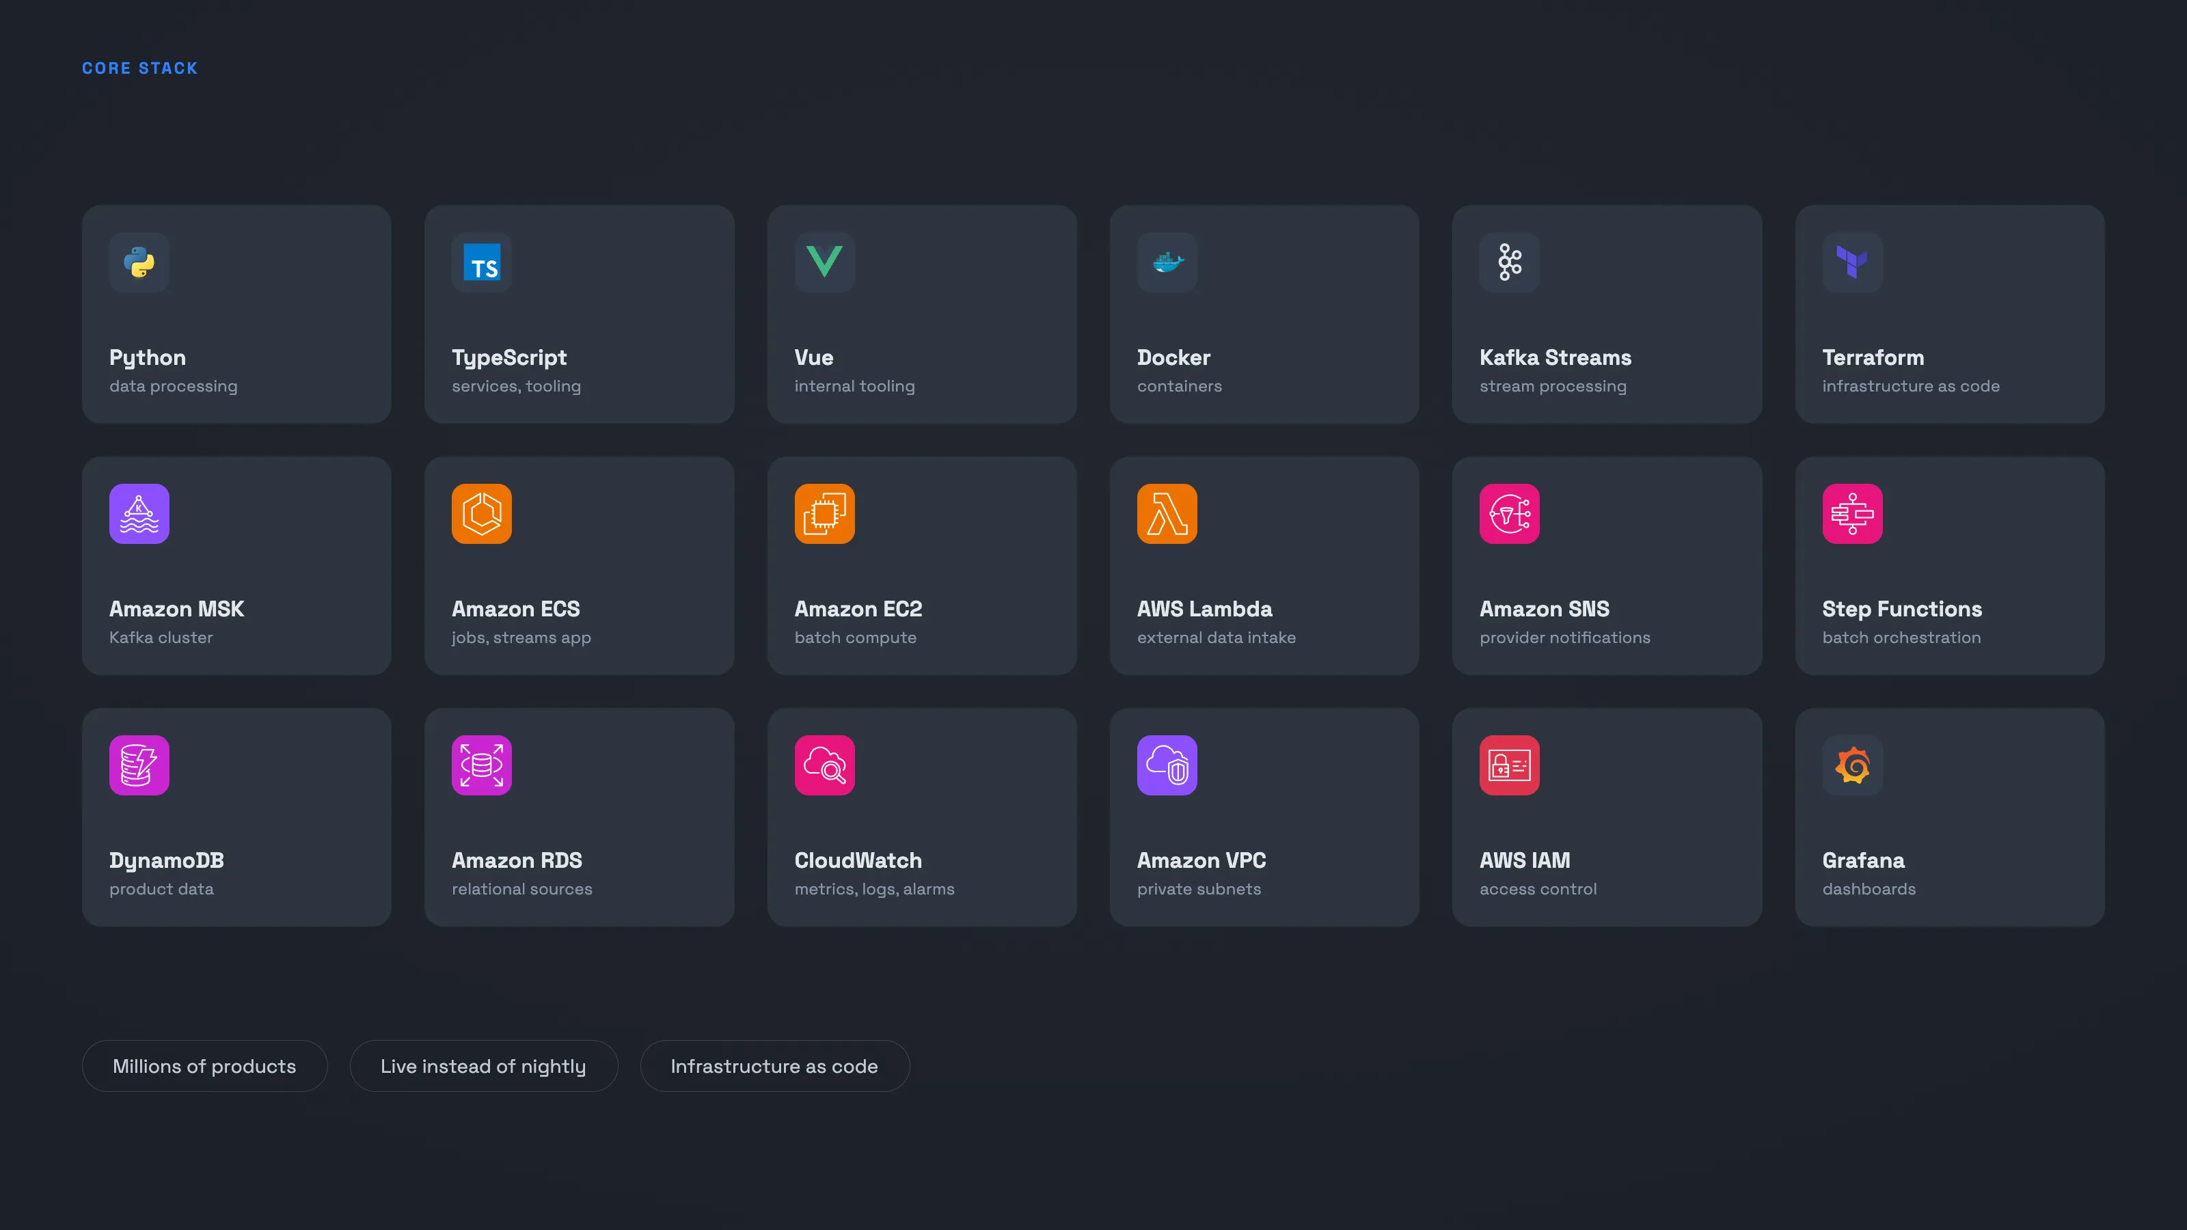2187x1230 pixels.
Task: Click the "Grafana" card title
Action: pyautogui.click(x=1864, y=860)
